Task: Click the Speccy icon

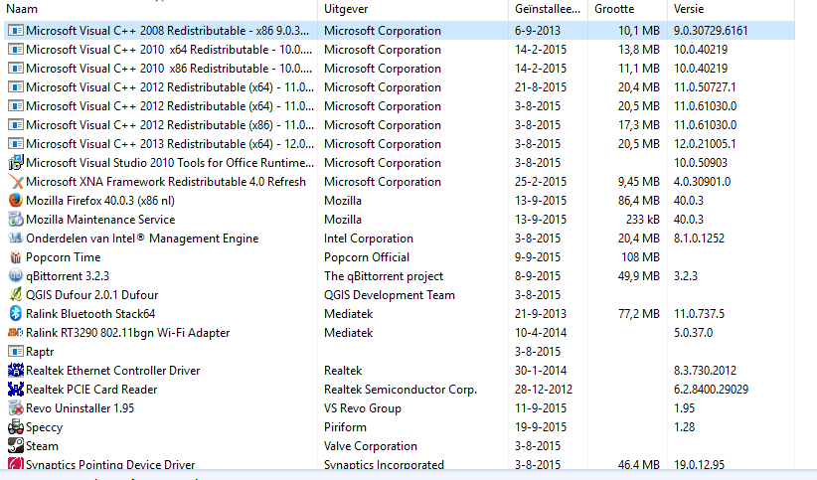Action: coord(16,427)
